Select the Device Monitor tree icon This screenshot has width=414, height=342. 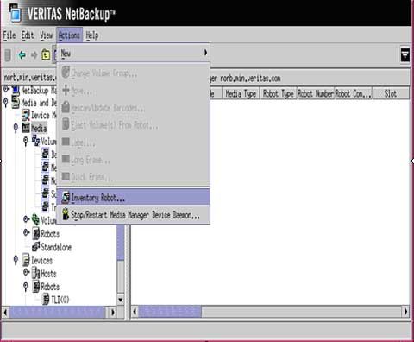pos(26,115)
